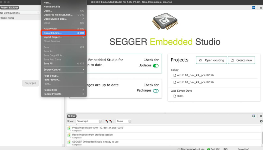Expand Source Control submenu

tap(64, 70)
